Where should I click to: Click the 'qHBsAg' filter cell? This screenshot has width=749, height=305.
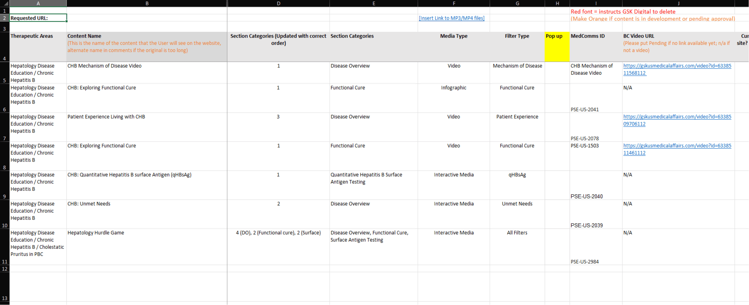(x=517, y=185)
